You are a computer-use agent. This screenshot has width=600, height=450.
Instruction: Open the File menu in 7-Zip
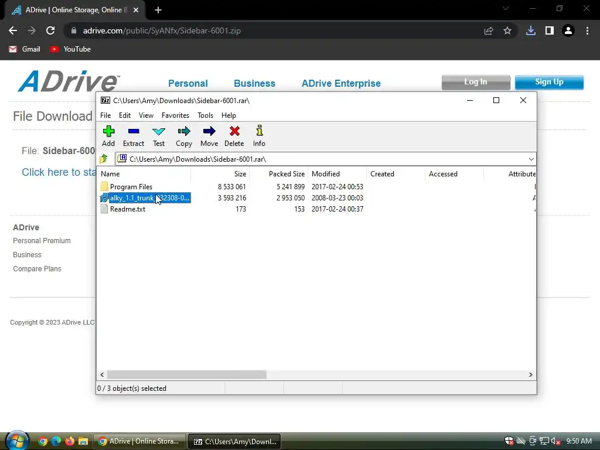tap(105, 115)
